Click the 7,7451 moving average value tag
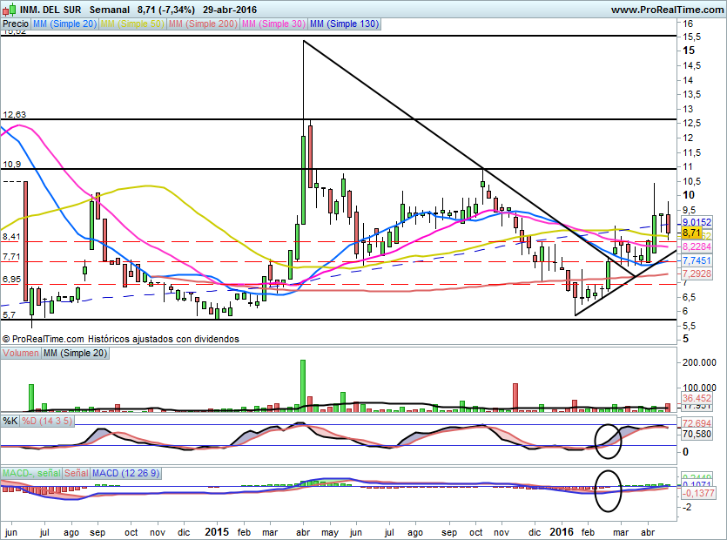 pos(697,260)
